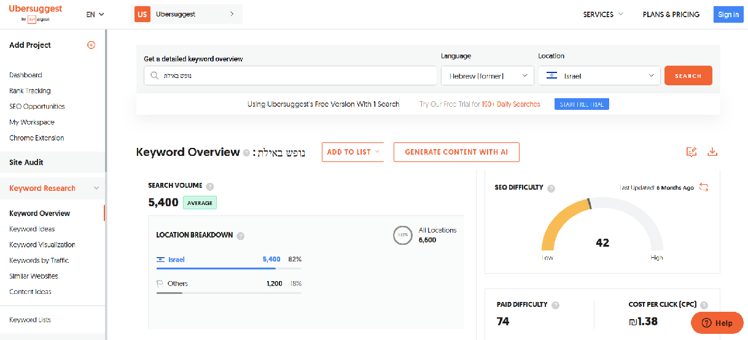The image size is (748, 340).
Task: Go to SEO Opportunities
Action: pyautogui.click(x=37, y=106)
